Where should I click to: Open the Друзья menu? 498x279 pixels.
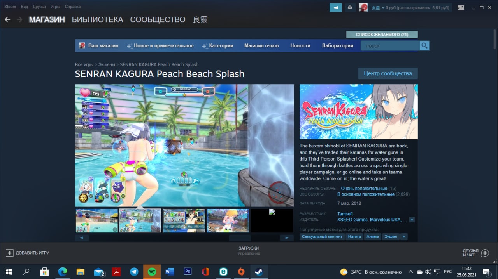tap(39, 7)
